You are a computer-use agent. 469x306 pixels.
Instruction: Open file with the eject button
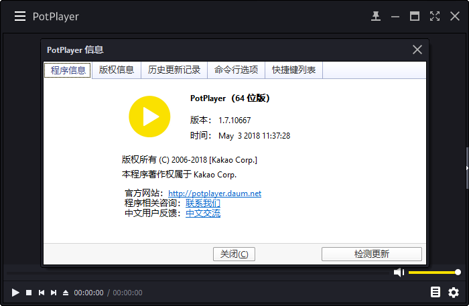coord(66,293)
